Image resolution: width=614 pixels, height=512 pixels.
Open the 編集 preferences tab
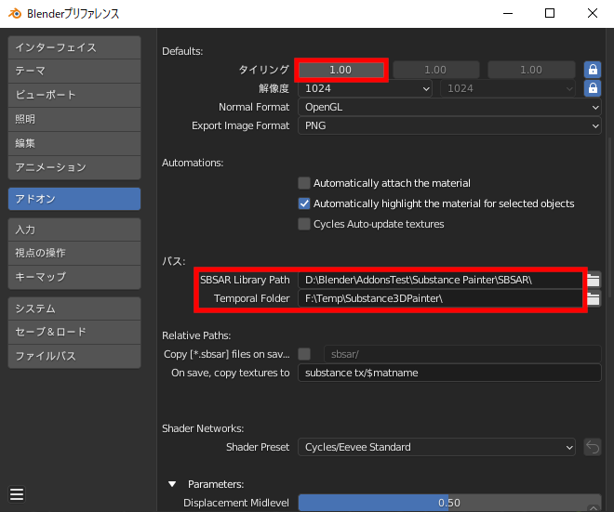click(x=74, y=143)
